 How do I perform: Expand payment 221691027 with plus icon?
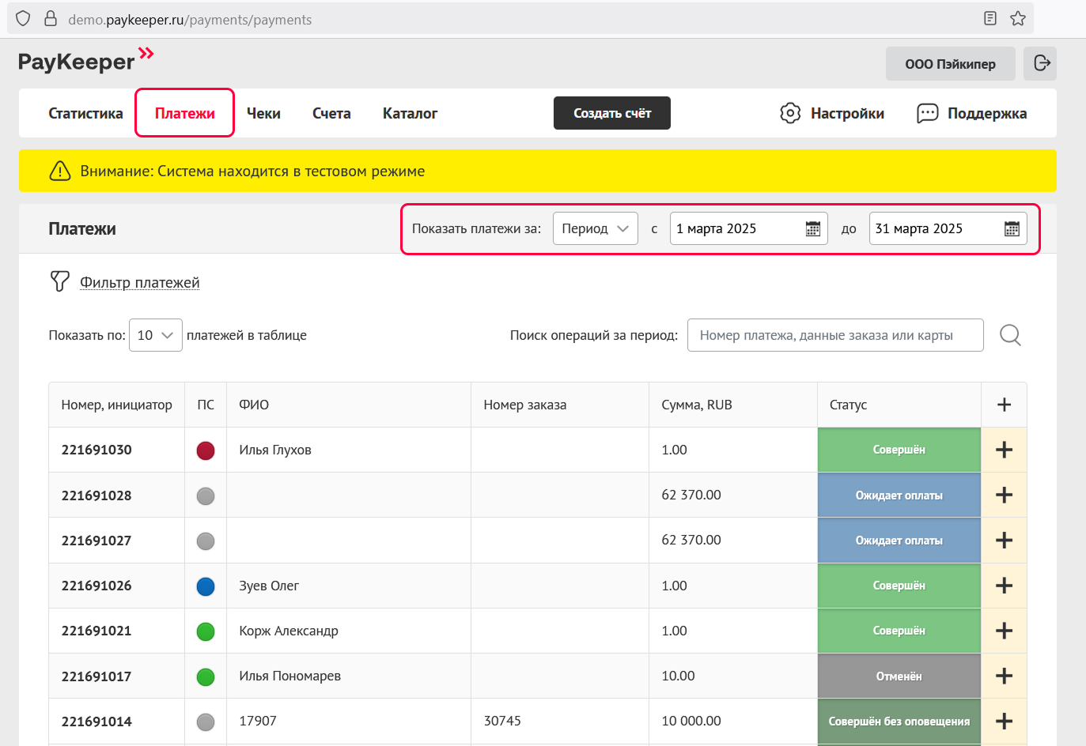tap(1005, 541)
